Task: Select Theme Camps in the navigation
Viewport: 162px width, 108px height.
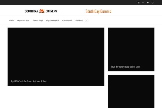Action: point(38,21)
